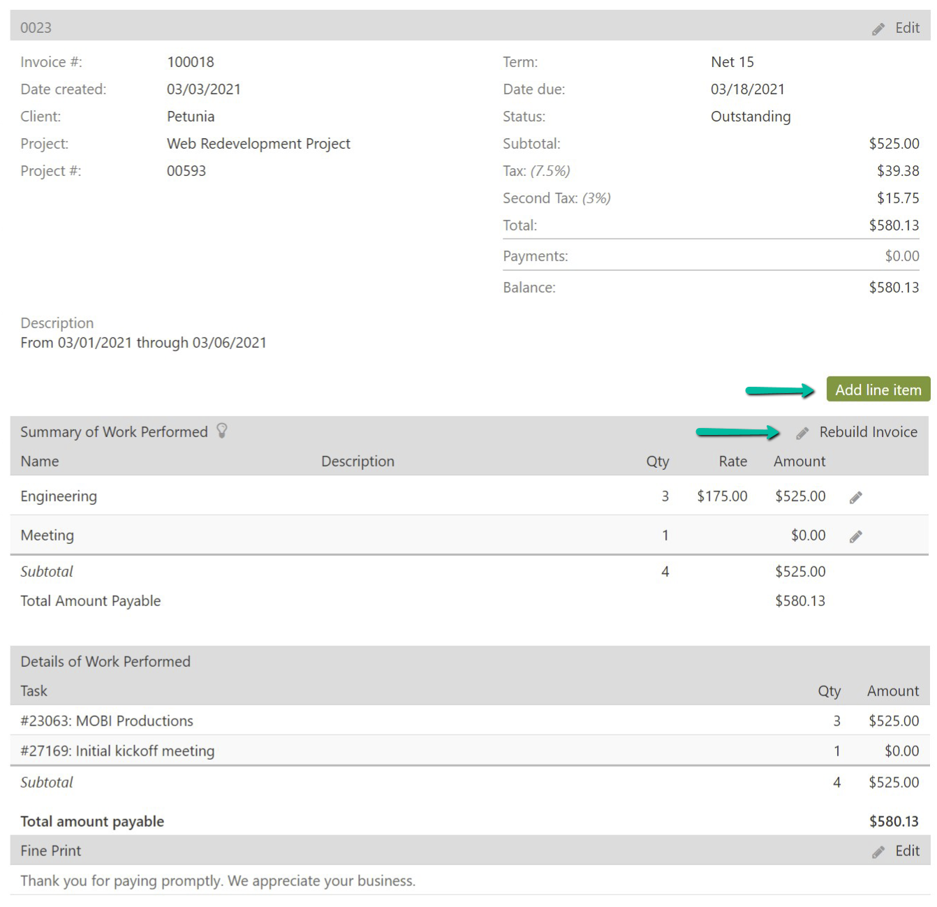This screenshot has width=937, height=907.
Task: Click the Add line item button
Action: tap(878, 390)
